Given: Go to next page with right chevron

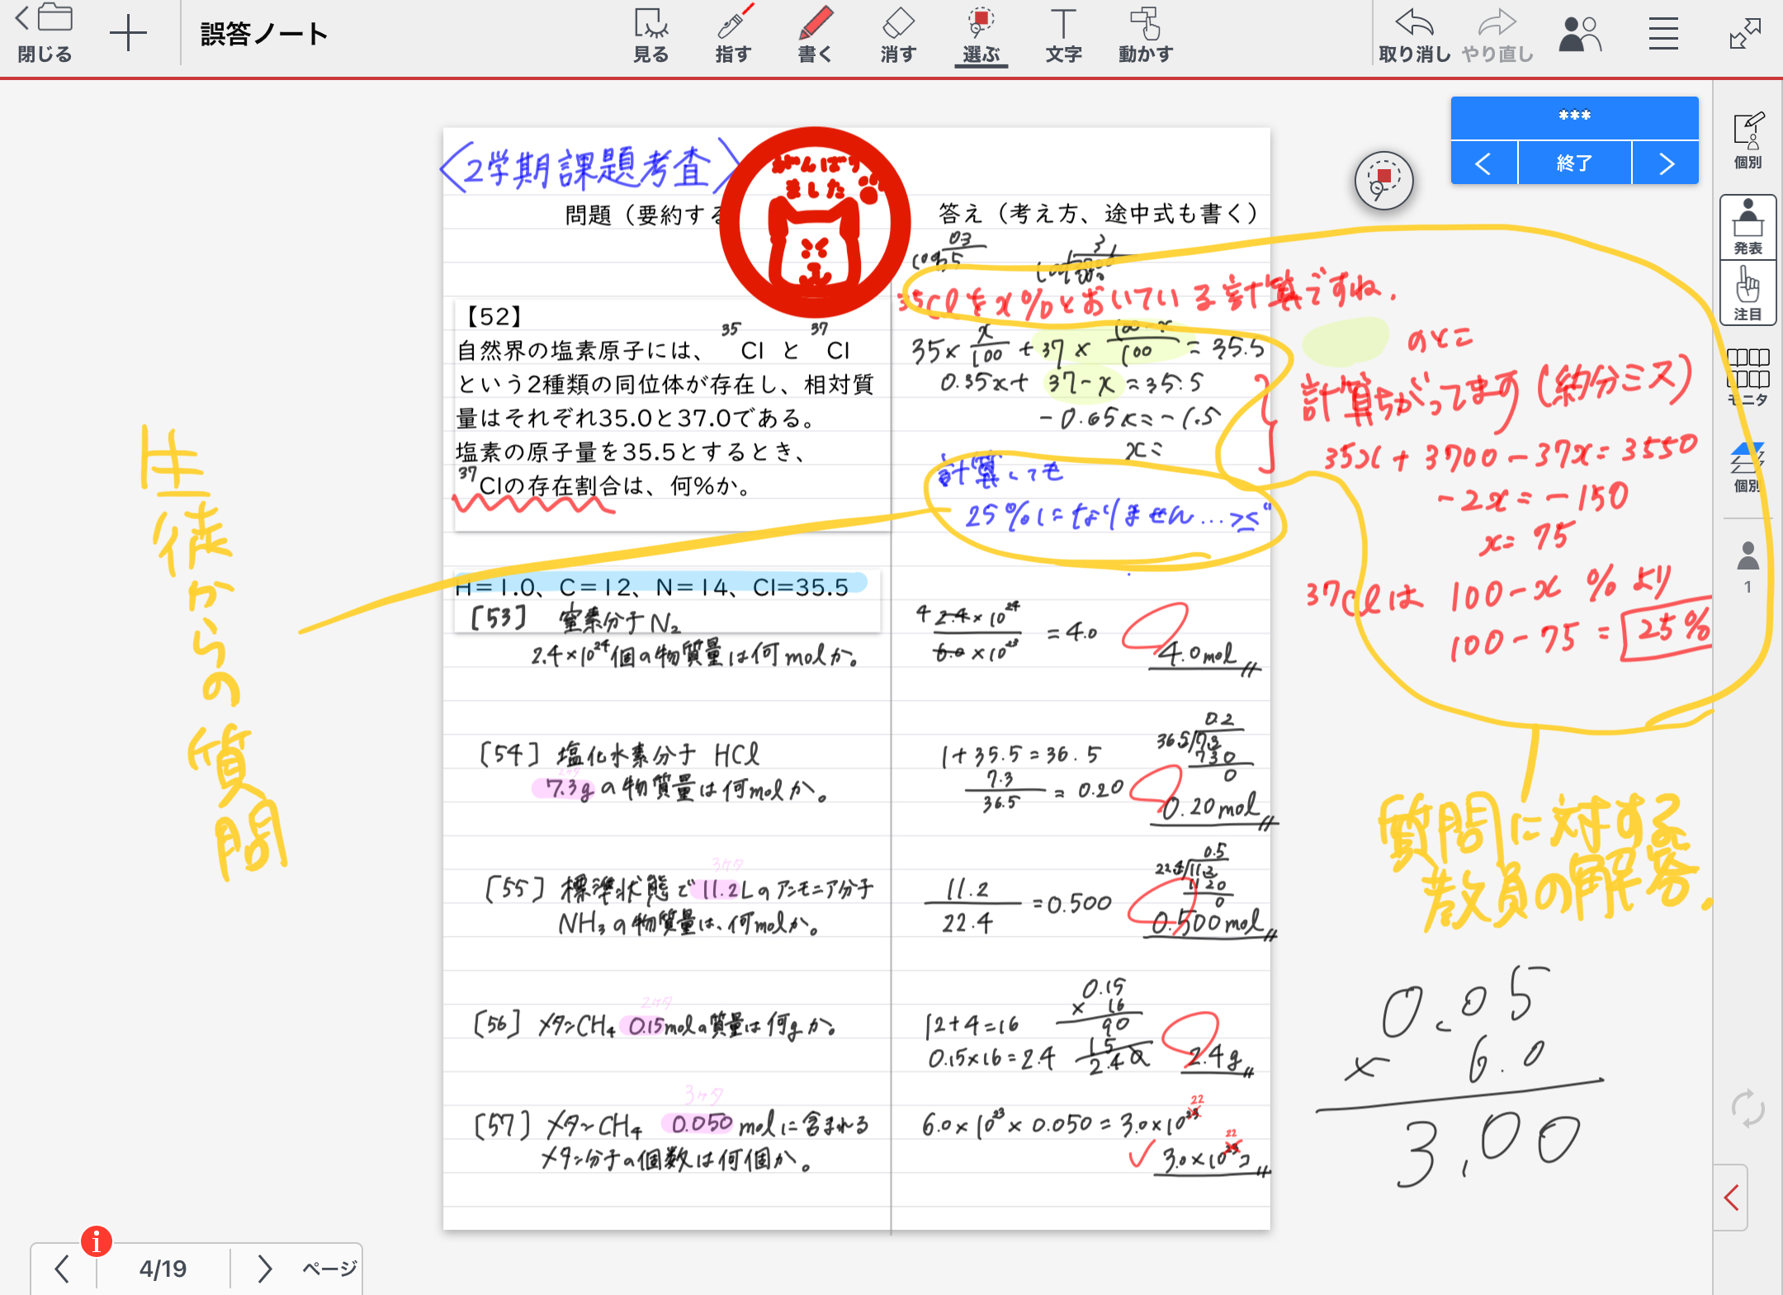Looking at the screenshot, I should pos(263,1269).
